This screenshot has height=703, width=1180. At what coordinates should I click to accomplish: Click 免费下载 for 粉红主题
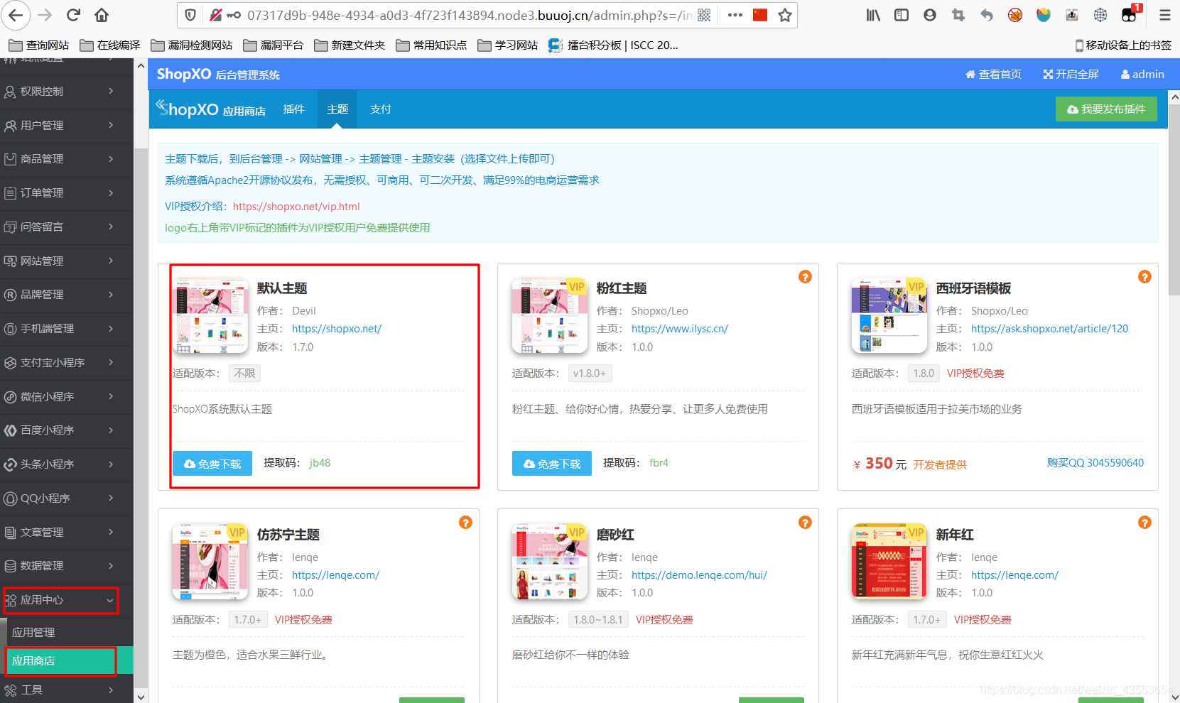click(x=552, y=464)
